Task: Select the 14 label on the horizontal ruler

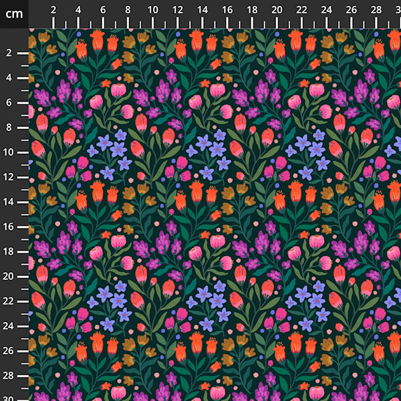Action: (x=203, y=10)
